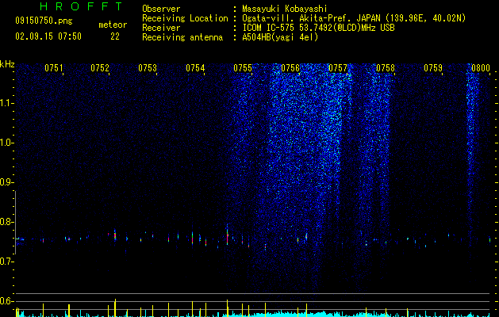Click the 0756 time marker
The height and width of the screenshot is (317, 499).
[290, 68]
